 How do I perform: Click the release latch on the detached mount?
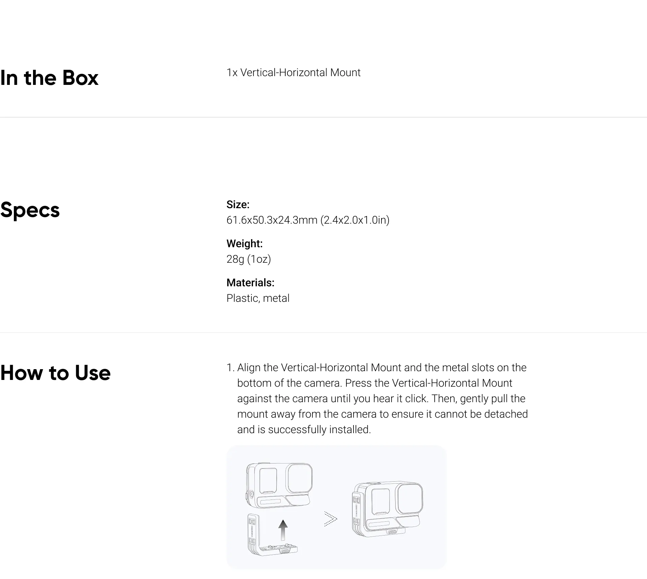pos(285,551)
